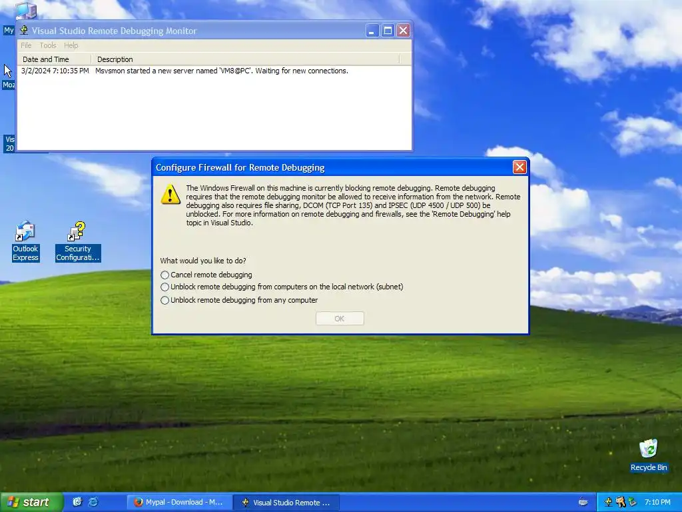The width and height of the screenshot is (682, 512).
Task: Click Show Desktop quick launch icon
Action: click(77, 502)
